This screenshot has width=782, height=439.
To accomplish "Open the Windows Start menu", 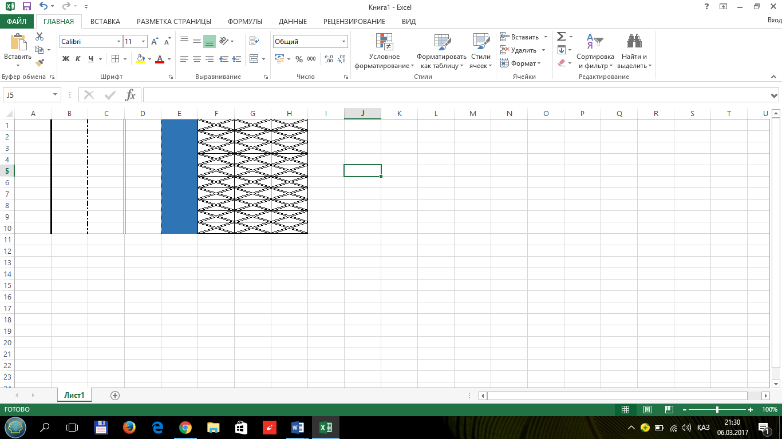I will pos(15,428).
